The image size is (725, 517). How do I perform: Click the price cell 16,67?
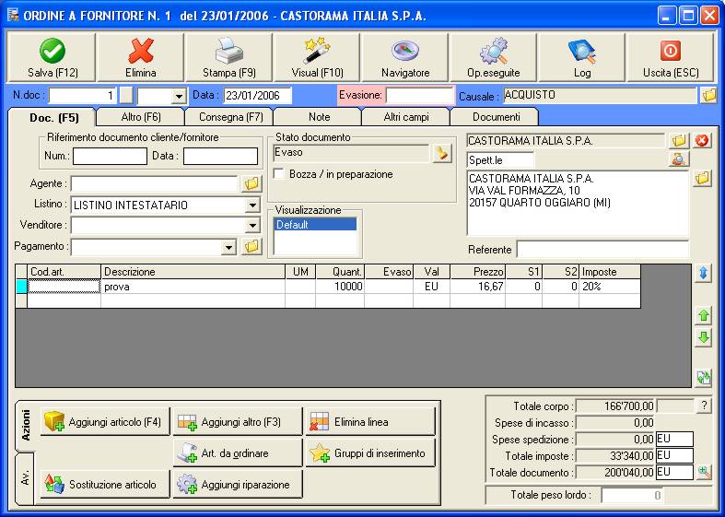(x=477, y=287)
